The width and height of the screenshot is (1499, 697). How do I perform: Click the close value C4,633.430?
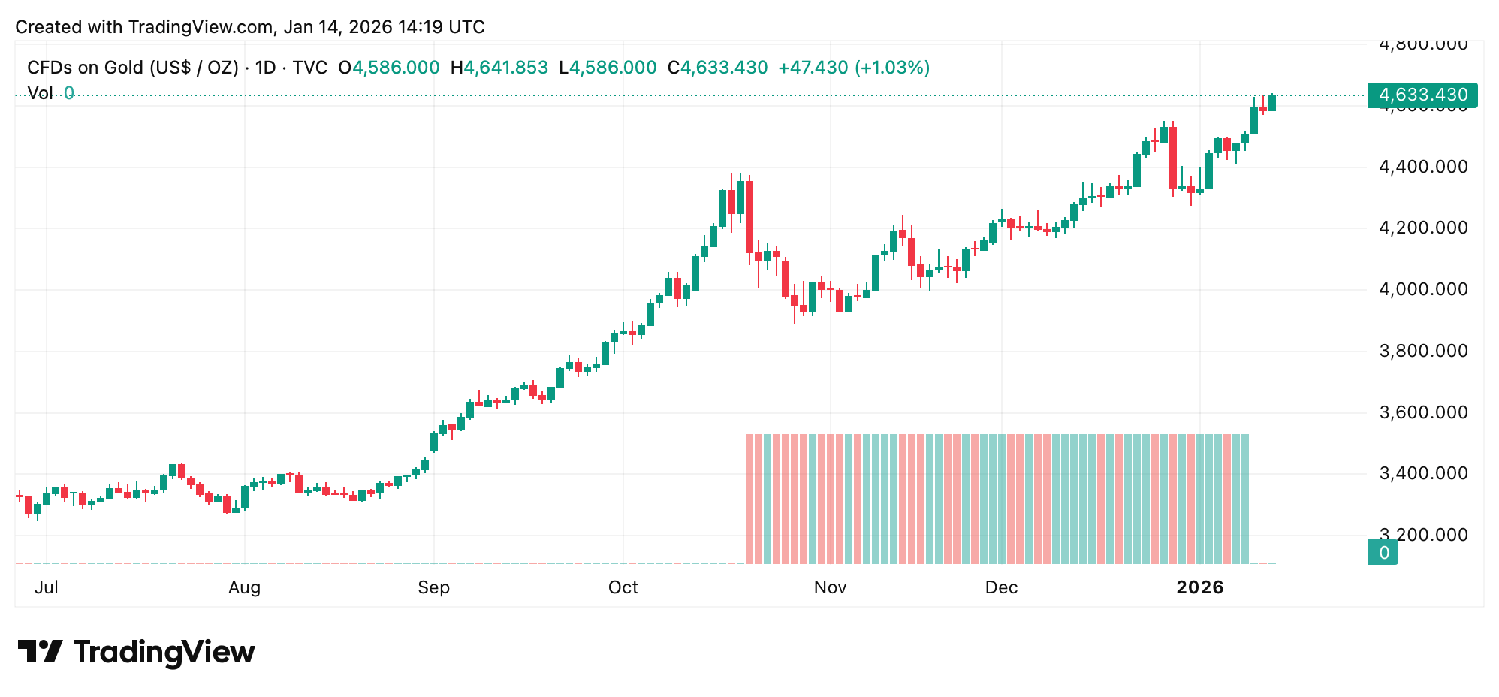pos(718,68)
